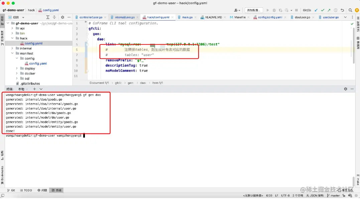Open Search Everywhere magnifier icon
Viewport: 360px width, 199px height.
click(350, 10)
